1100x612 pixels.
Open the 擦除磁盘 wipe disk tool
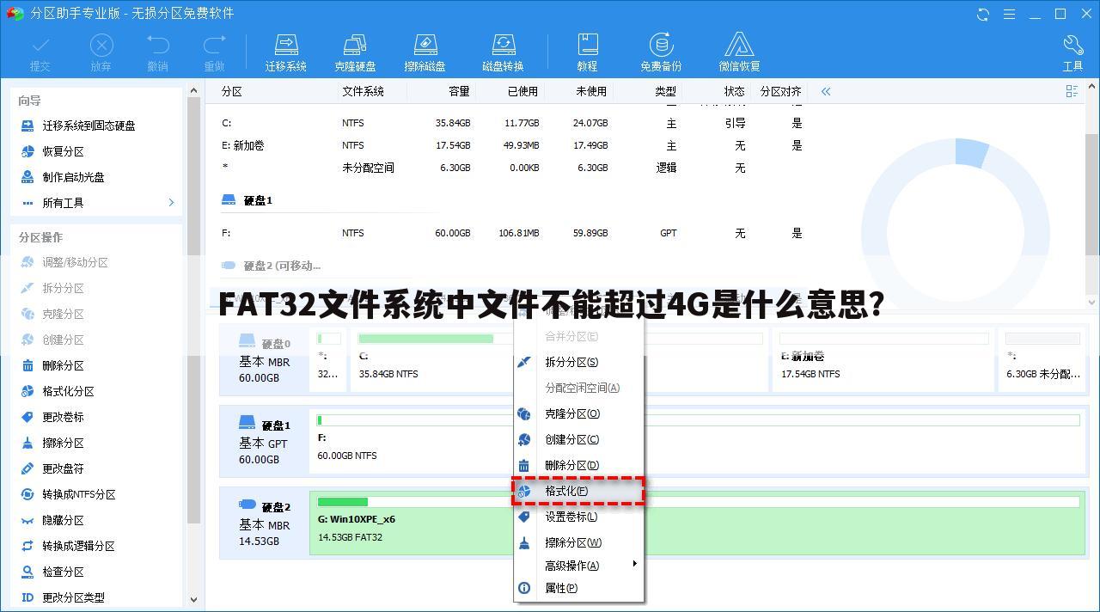tap(425, 53)
